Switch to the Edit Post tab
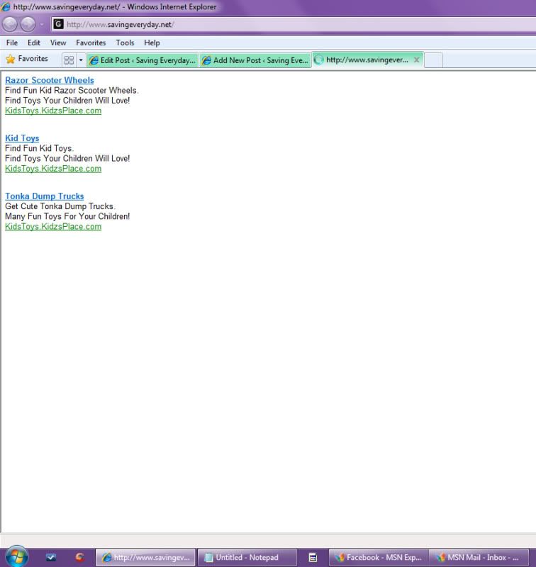The height and width of the screenshot is (567, 536). point(143,60)
